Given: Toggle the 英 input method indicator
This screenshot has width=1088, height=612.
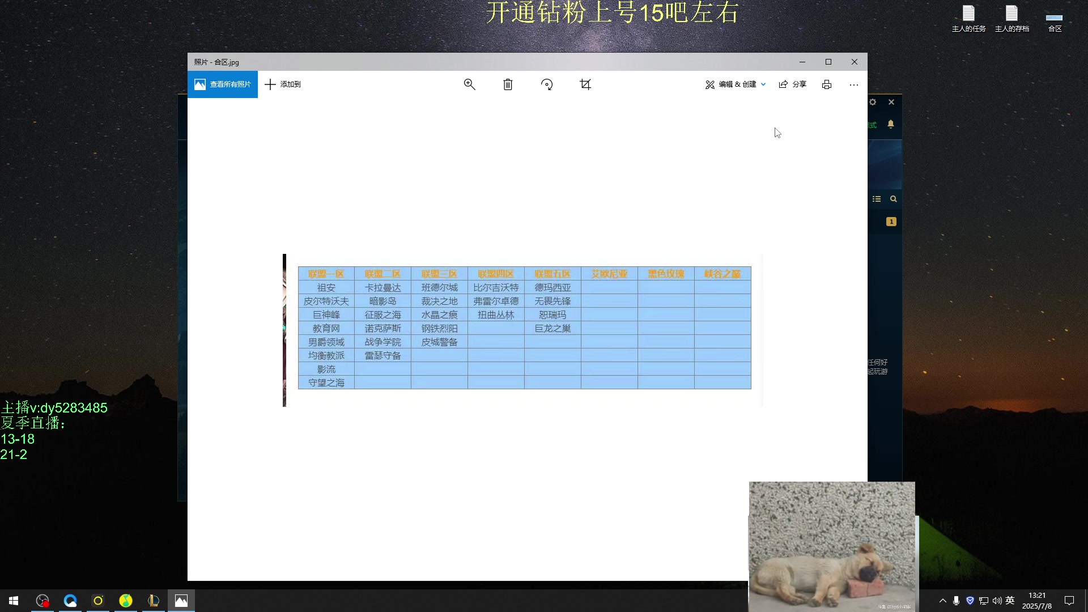Looking at the screenshot, I should pyautogui.click(x=1010, y=601).
